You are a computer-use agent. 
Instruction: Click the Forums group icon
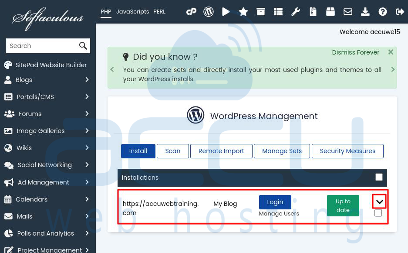click(x=10, y=114)
